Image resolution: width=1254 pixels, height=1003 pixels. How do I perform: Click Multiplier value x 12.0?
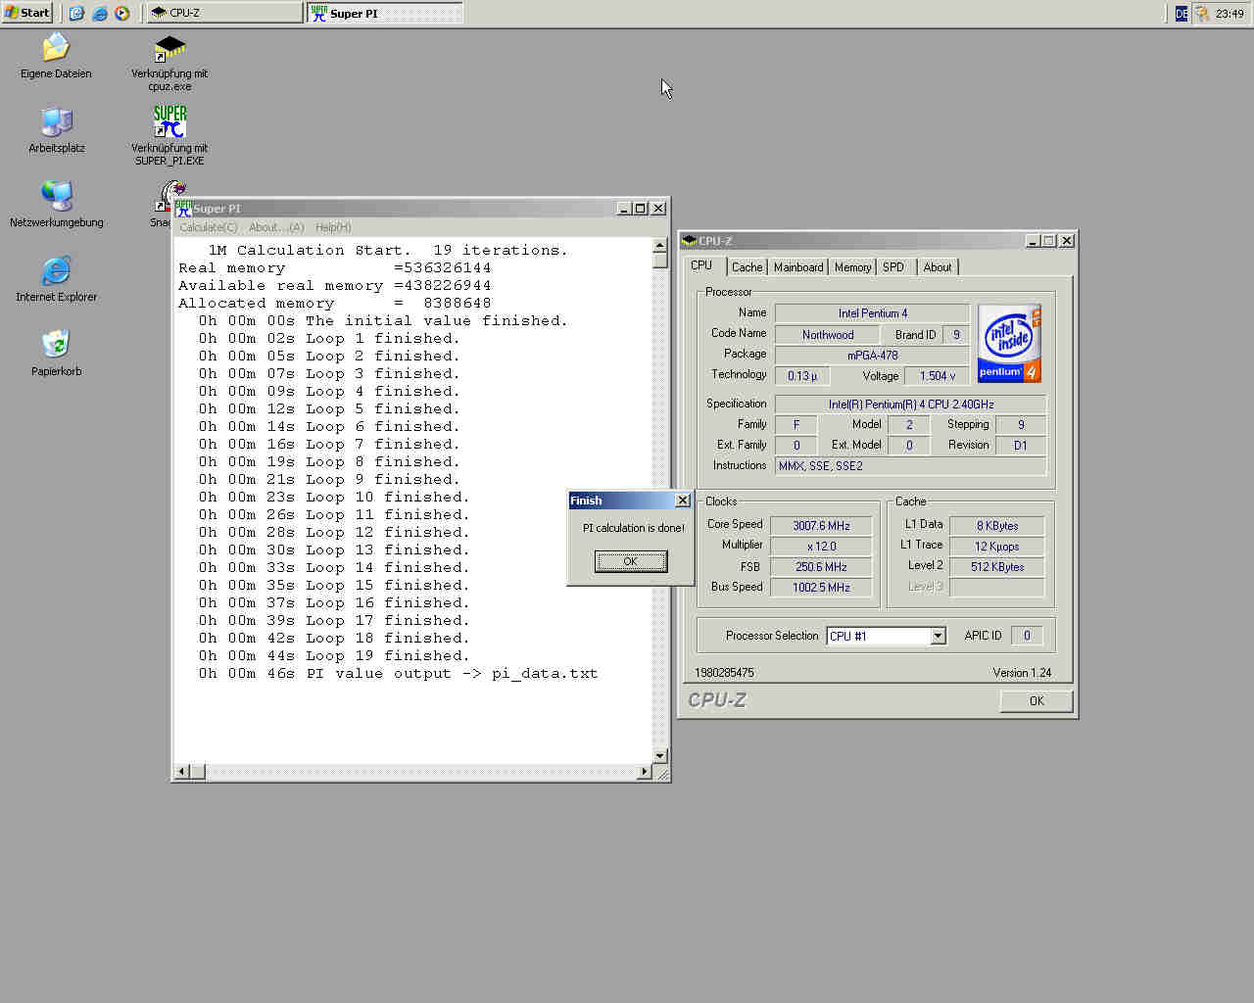tap(821, 547)
